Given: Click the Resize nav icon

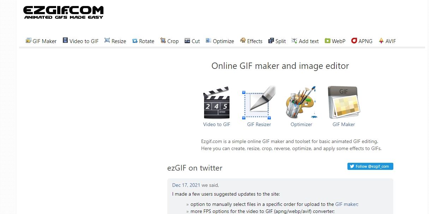Looking at the screenshot, I should click(x=107, y=41).
